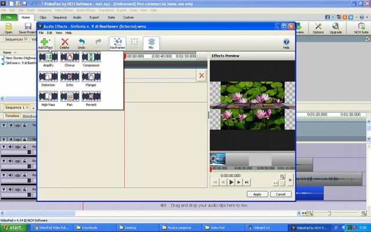
Task: Play the effects preview
Action: 231,182
